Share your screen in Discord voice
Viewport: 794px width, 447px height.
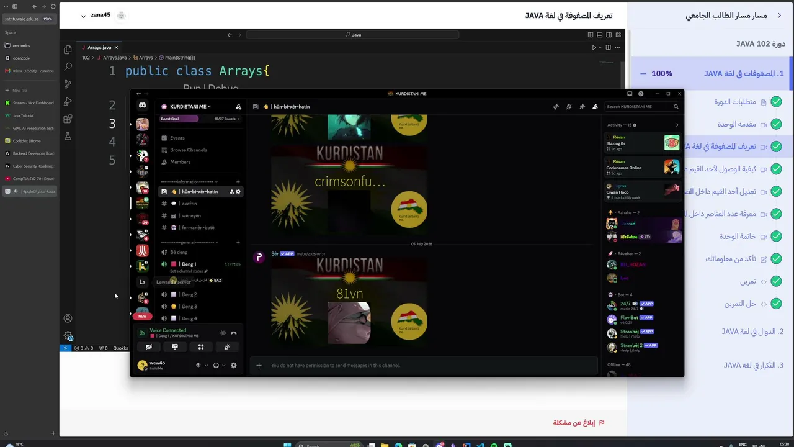pos(175,347)
